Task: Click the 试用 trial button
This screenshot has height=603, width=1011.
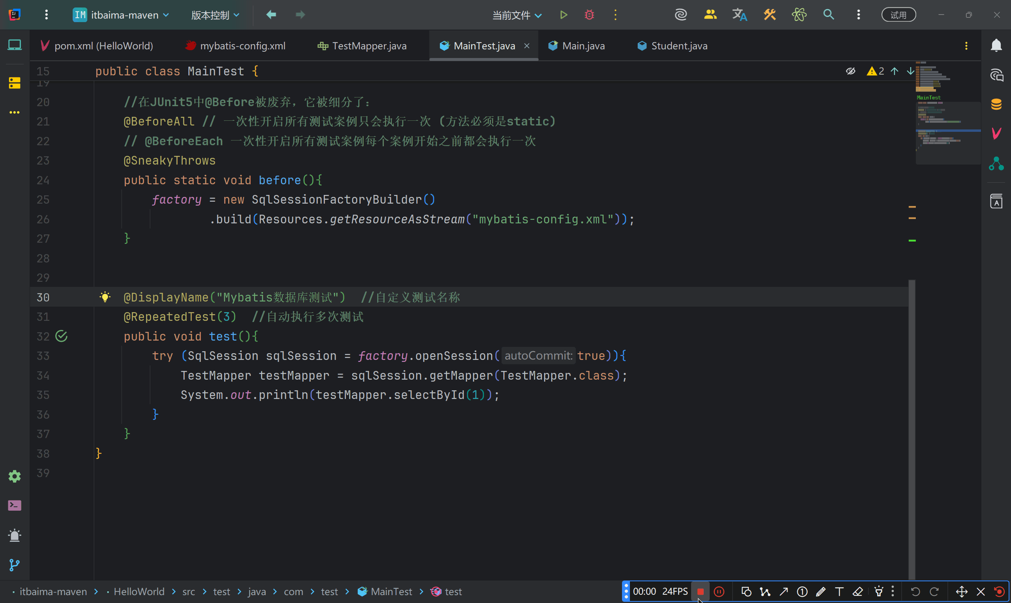Action: coord(898,15)
